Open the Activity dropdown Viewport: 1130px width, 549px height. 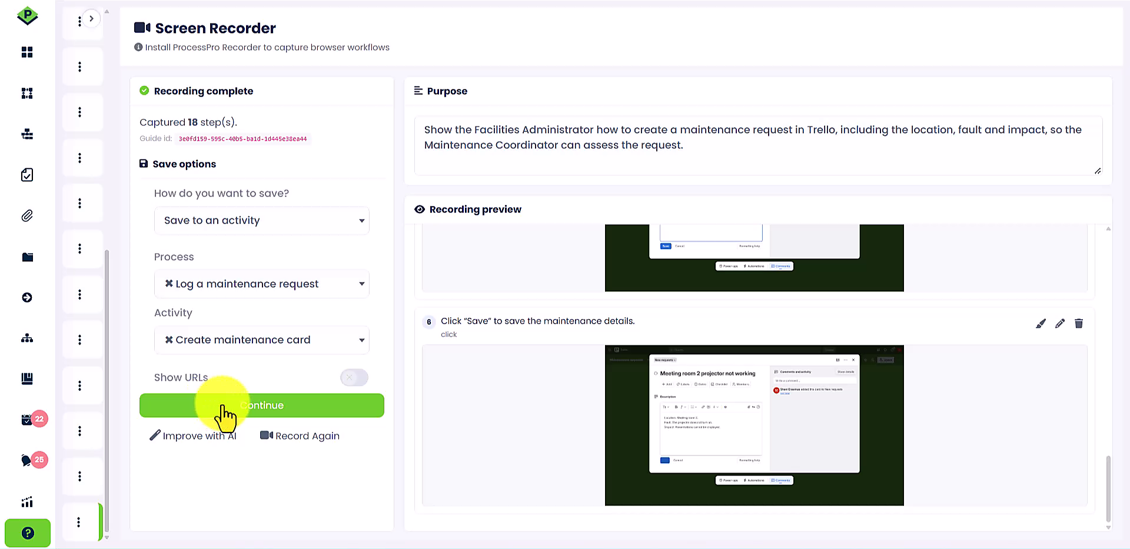point(262,340)
